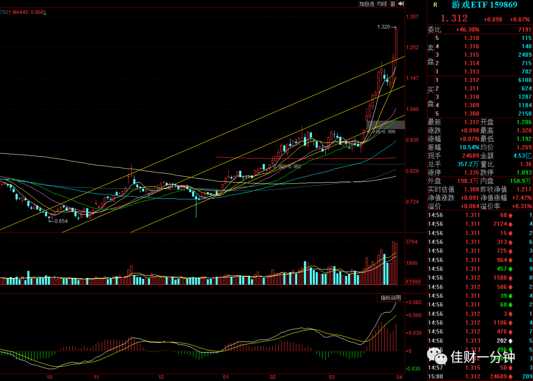Click the gray 0.970-0.998 gap box
Image resolution: width=533 pixels, height=381 pixels.
[x=385, y=125]
